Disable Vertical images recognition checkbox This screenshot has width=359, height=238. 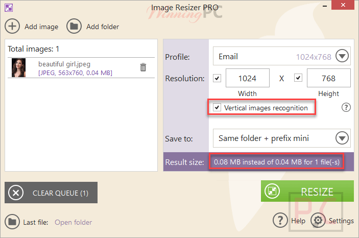coord(217,107)
